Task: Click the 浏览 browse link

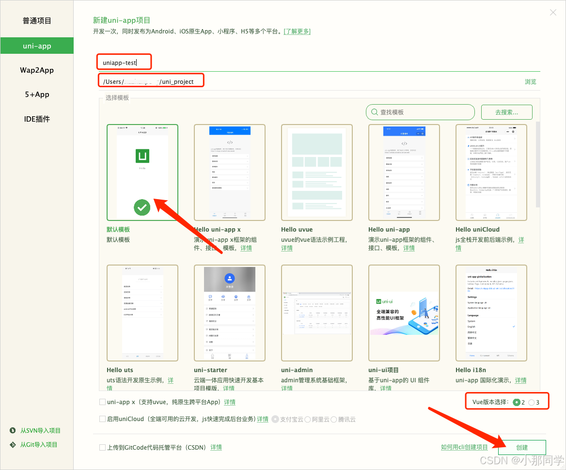Action: click(x=530, y=81)
